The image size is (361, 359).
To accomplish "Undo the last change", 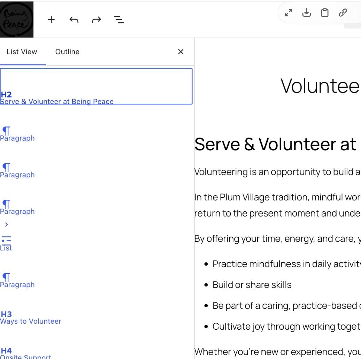I will click(74, 20).
